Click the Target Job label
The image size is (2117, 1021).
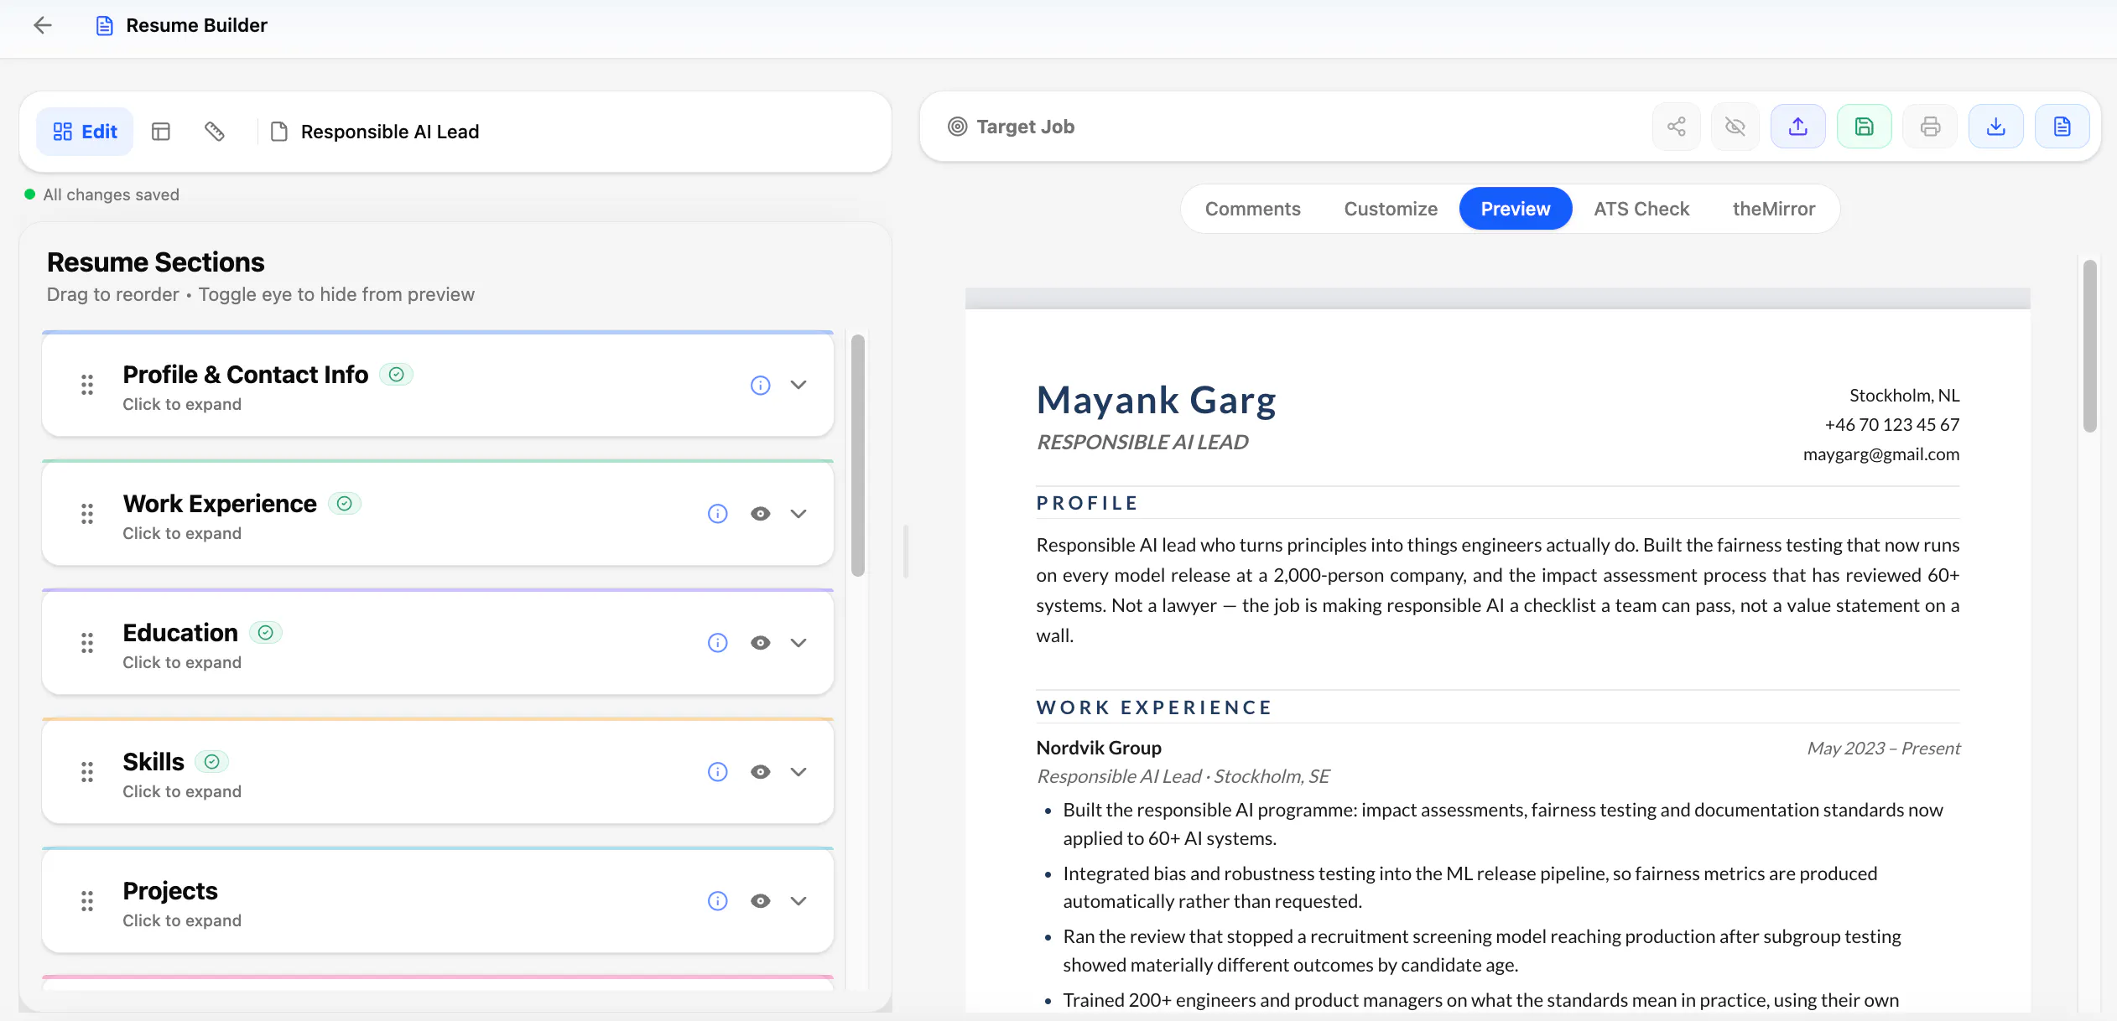(x=1025, y=127)
